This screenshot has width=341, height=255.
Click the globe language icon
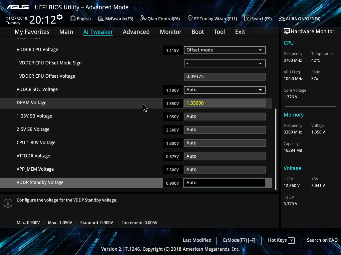73,19
